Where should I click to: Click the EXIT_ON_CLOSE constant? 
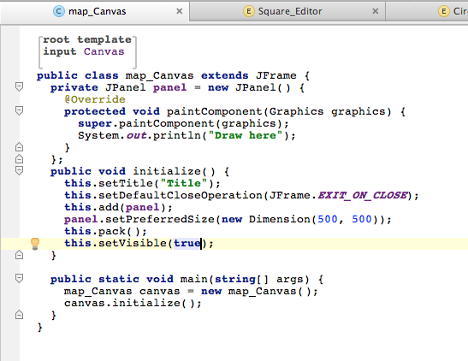click(363, 195)
